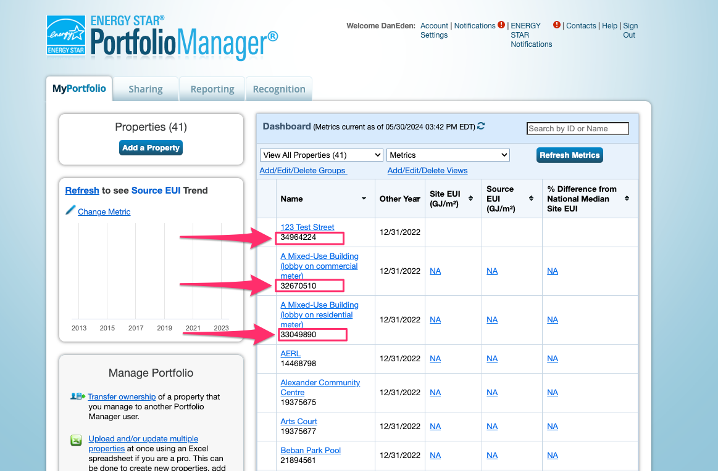Click Upload and/or update multiple properties link
Screen dimensions: 718x471
(x=143, y=443)
